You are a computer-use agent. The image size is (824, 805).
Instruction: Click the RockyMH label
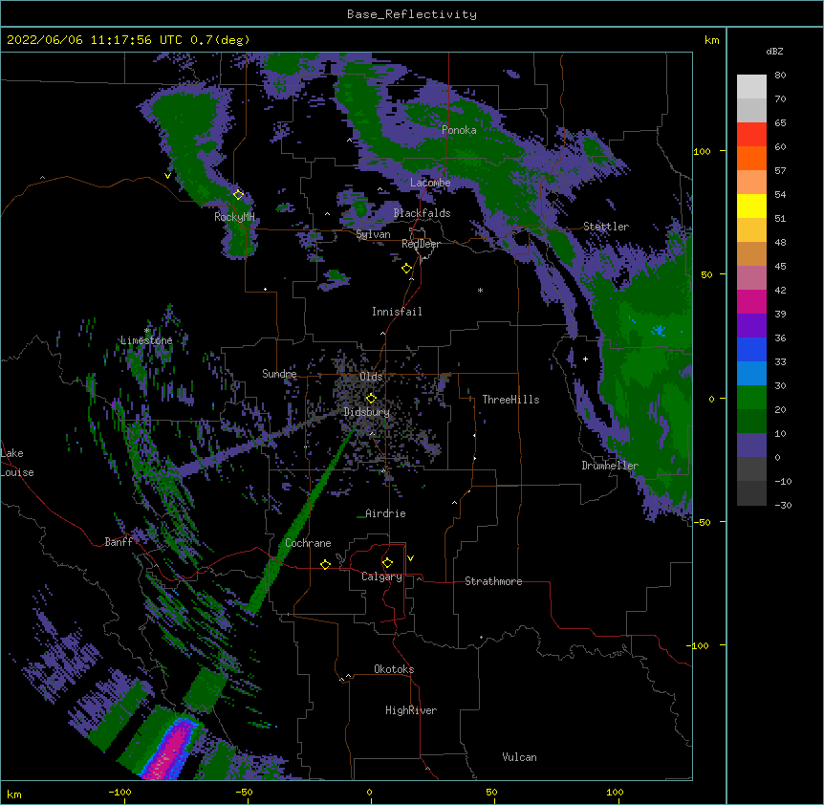tap(234, 217)
